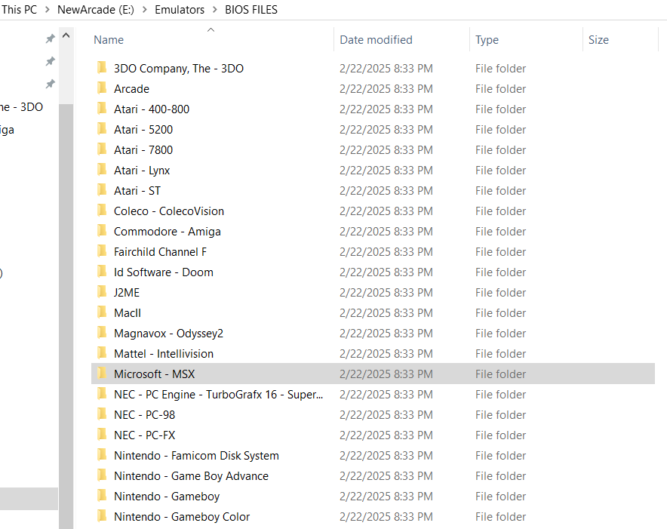Select the 'J2ME' folder name

pos(127,293)
